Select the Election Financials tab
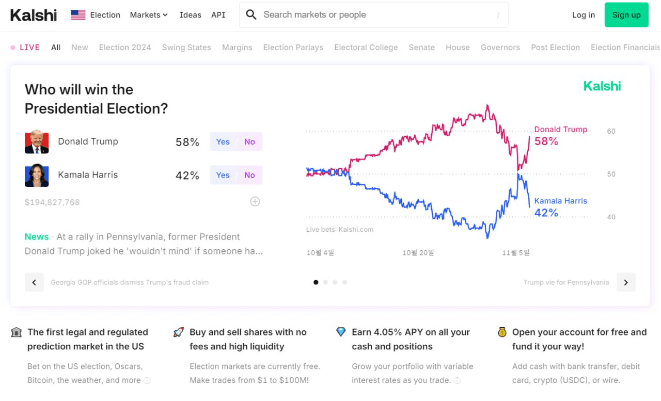This screenshot has width=661, height=401. pyautogui.click(x=625, y=47)
